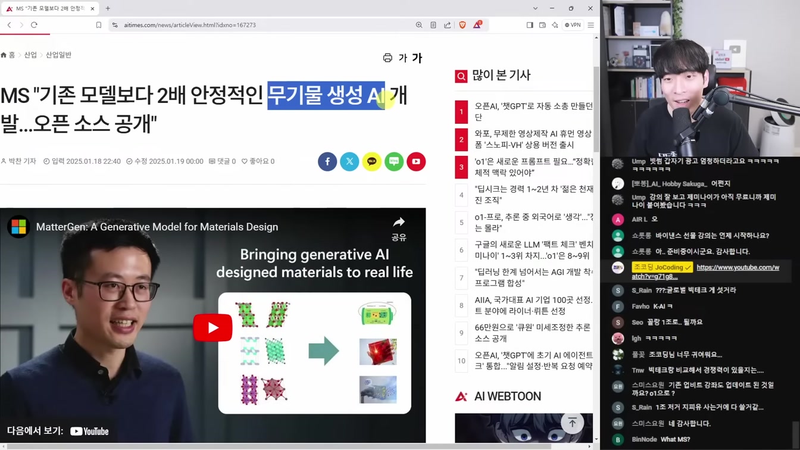Click the Microsoft channel logo on video
The image size is (800, 450).
(18, 227)
